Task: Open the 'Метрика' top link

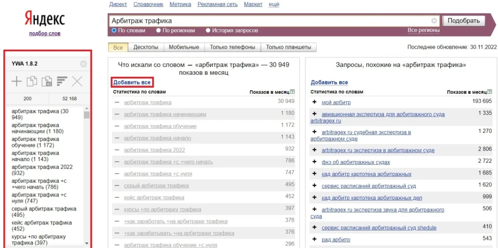Action: coord(180,4)
